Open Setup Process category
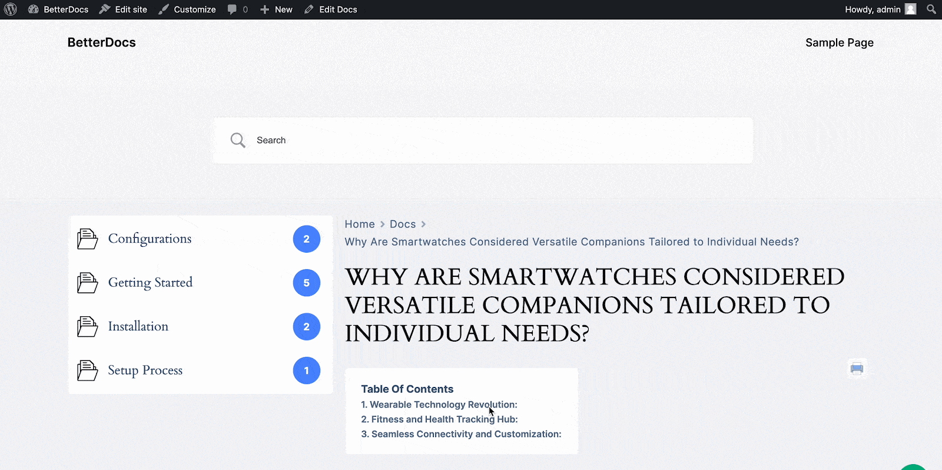942x470 pixels. [145, 370]
